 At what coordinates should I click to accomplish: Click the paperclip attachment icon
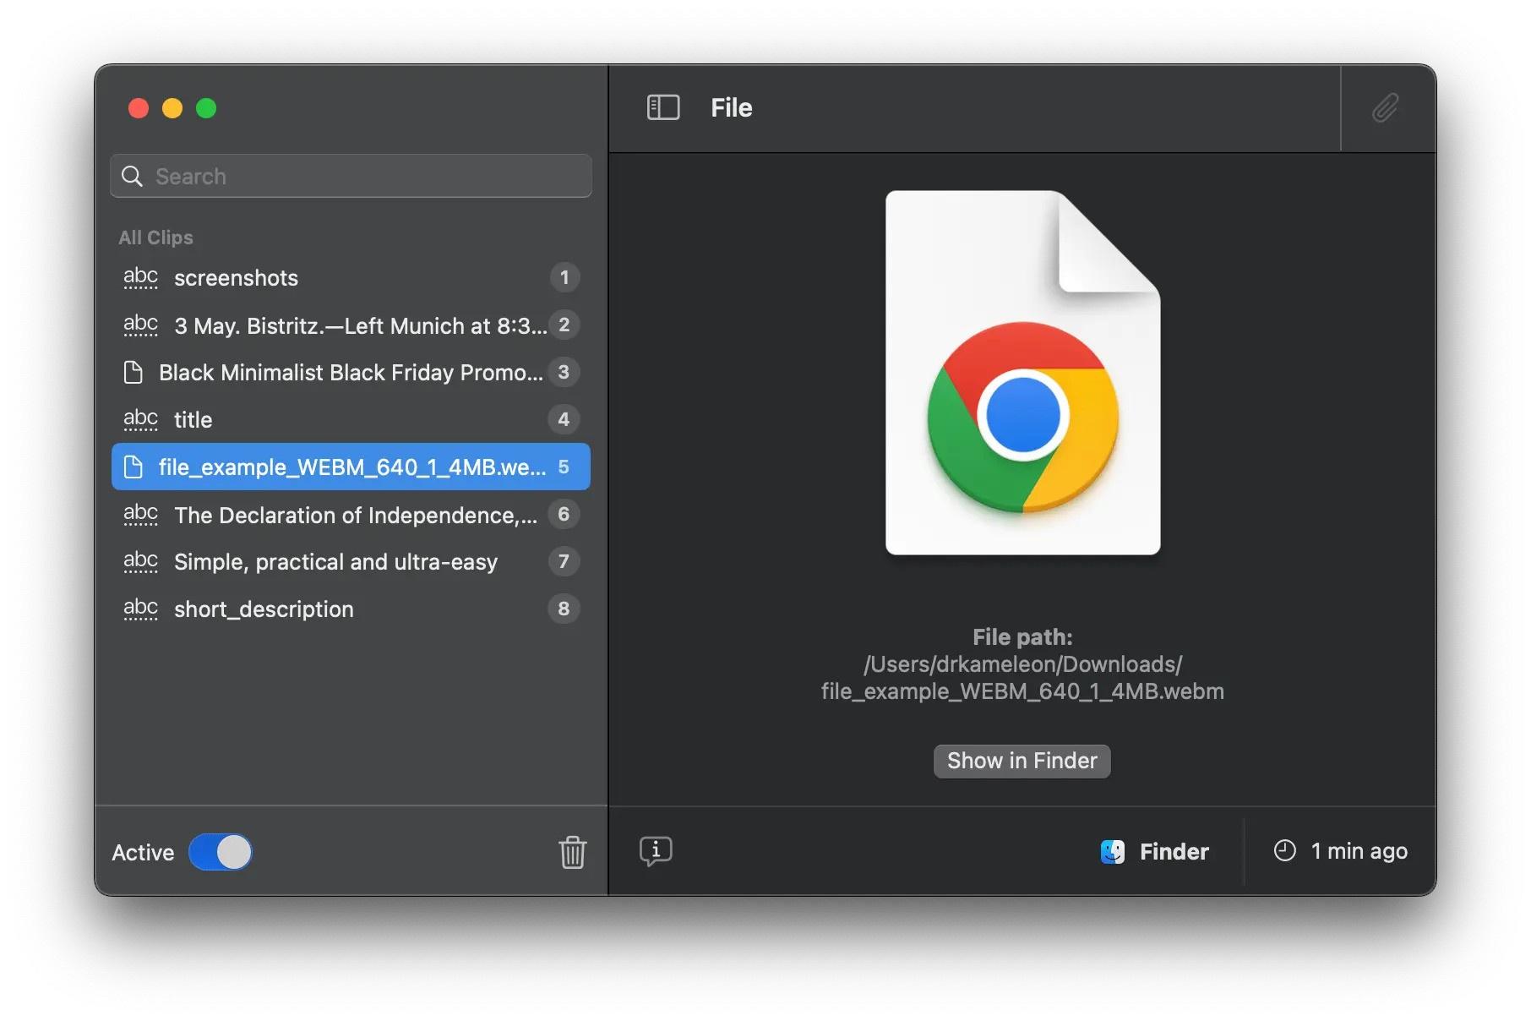(x=1385, y=107)
